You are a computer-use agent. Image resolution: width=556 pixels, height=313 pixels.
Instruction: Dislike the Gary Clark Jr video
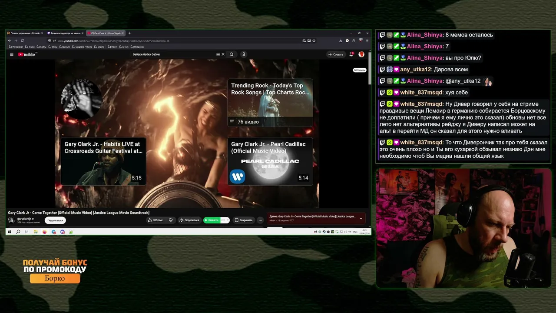point(171,220)
